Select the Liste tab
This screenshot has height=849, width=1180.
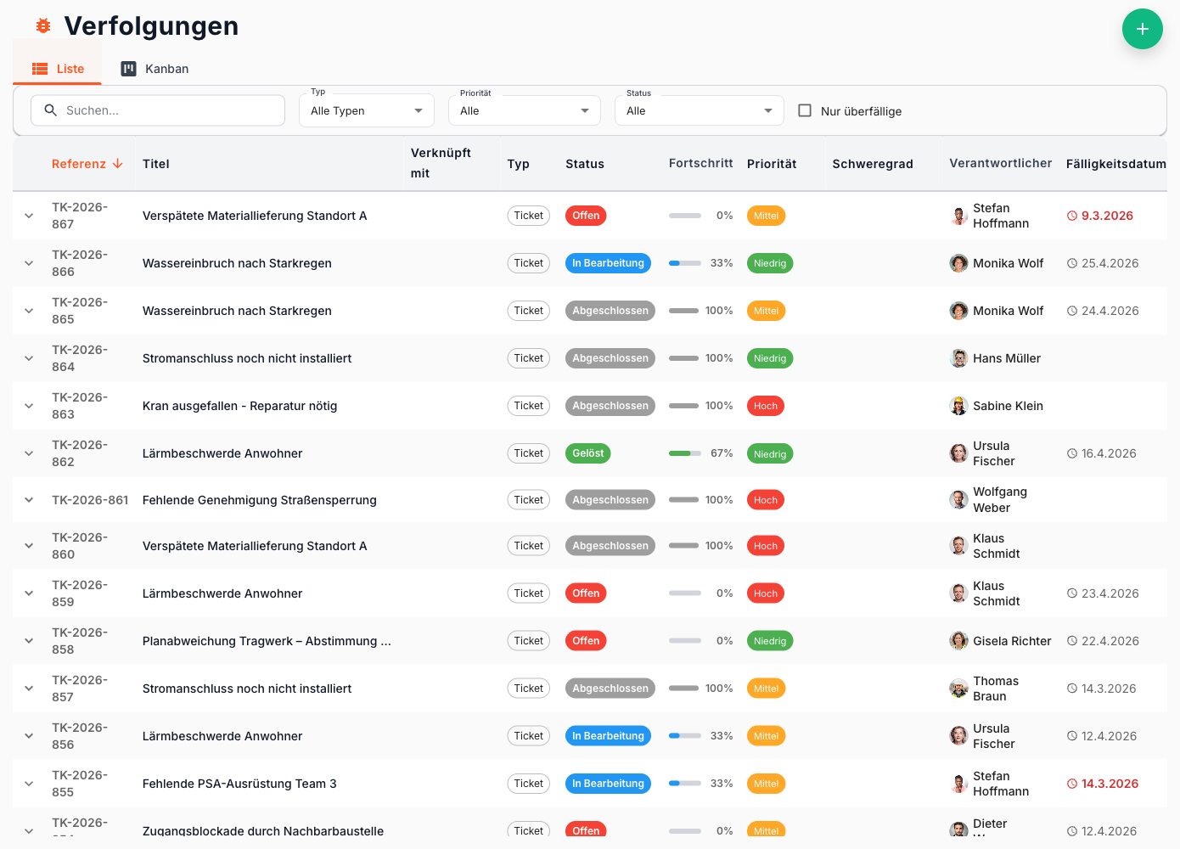click(58, 69)
